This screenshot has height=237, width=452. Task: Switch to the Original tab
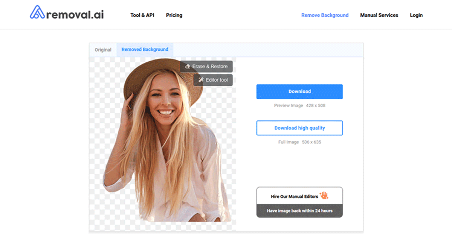click(x=103, y=50)
